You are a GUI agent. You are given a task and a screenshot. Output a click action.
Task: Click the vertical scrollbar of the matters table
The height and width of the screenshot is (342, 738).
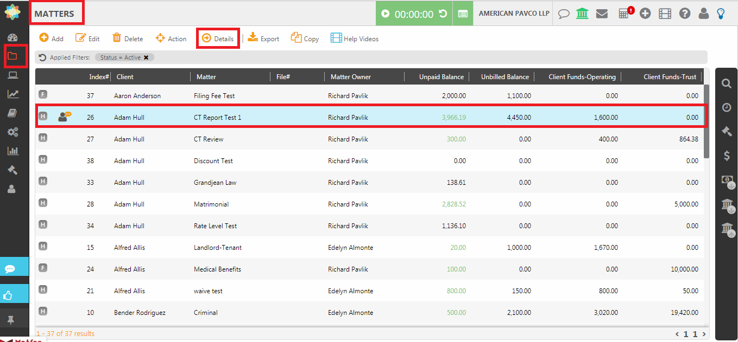tap(707, 121)
